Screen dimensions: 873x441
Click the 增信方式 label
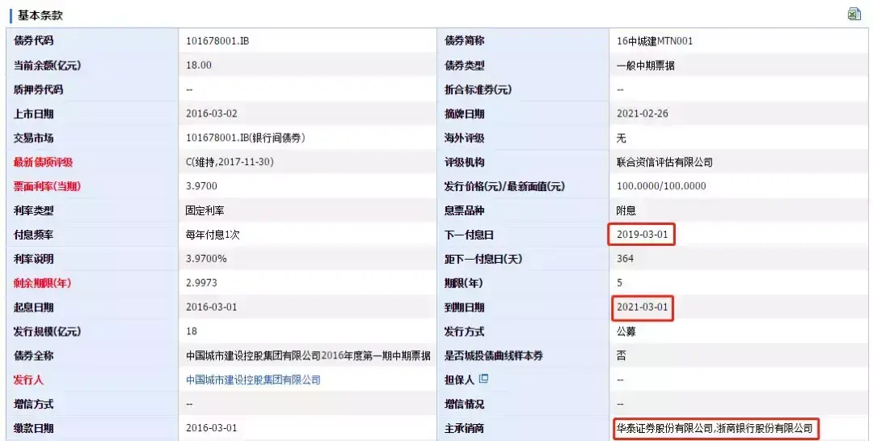(x=33, y=405)
